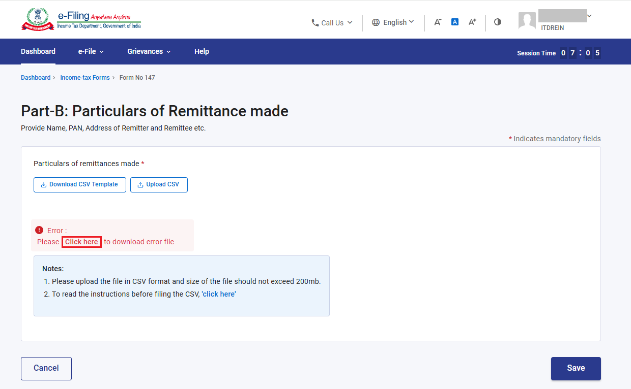Click here to download error file
Image resolution: width=631 pixels, height=389 pixels.
pos(81,242)
